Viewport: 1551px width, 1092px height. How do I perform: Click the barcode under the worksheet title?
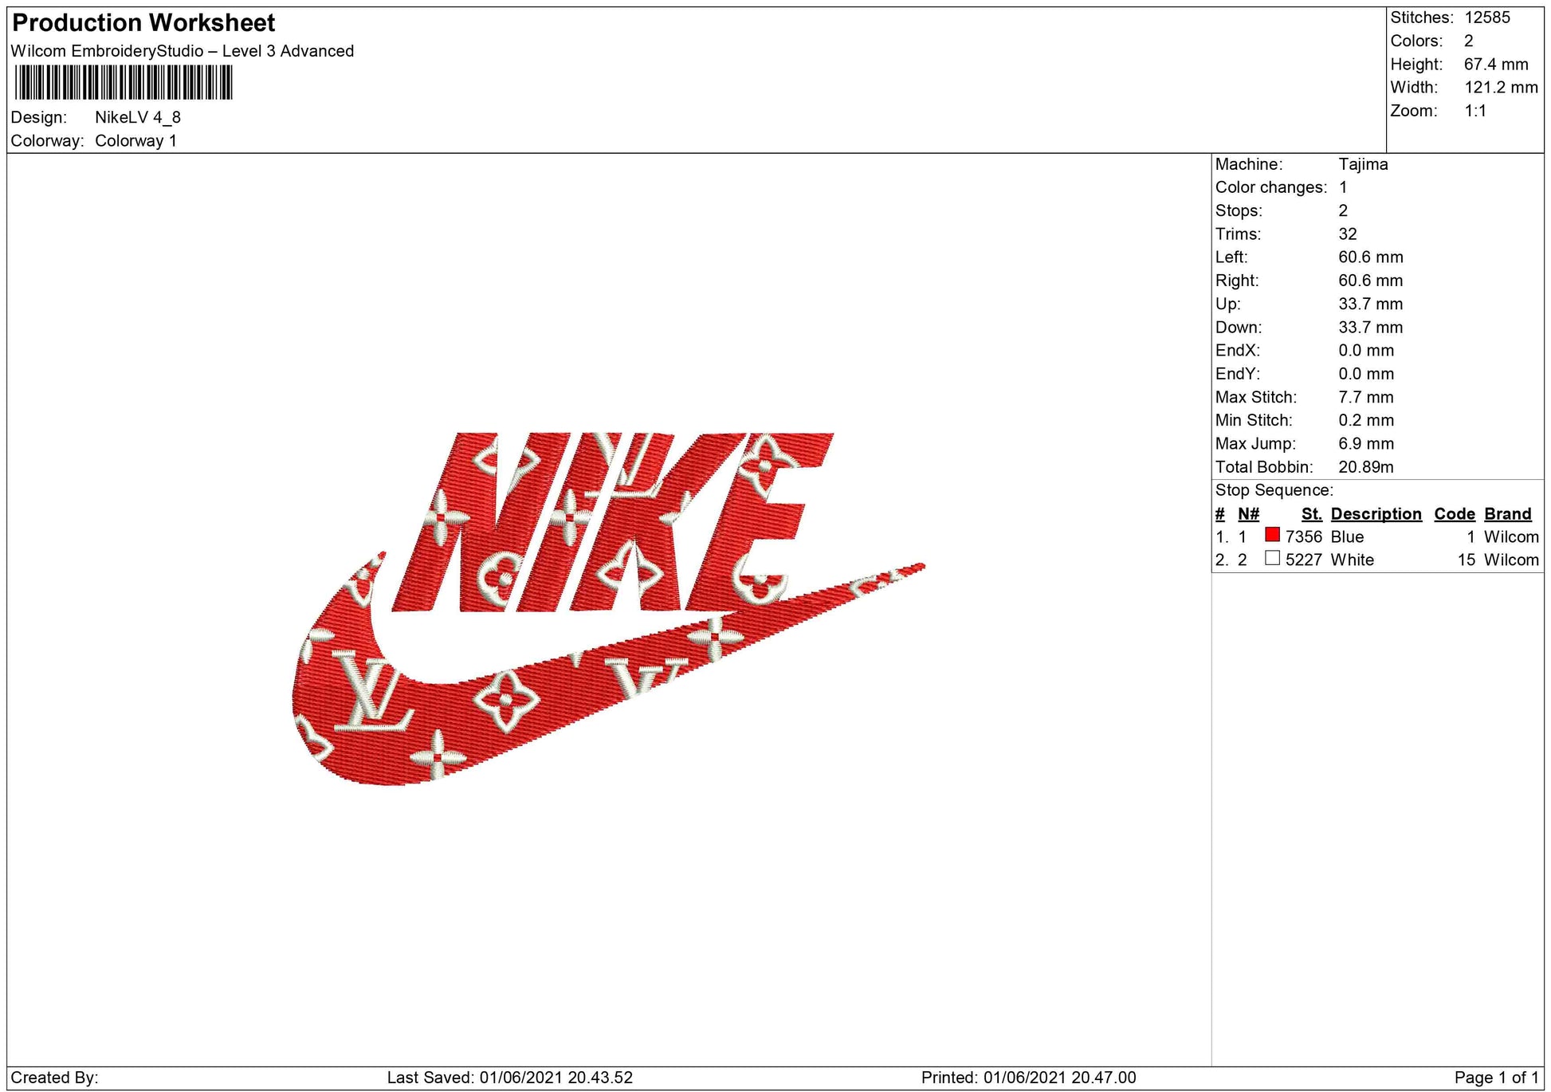click(x=124, y=82)
